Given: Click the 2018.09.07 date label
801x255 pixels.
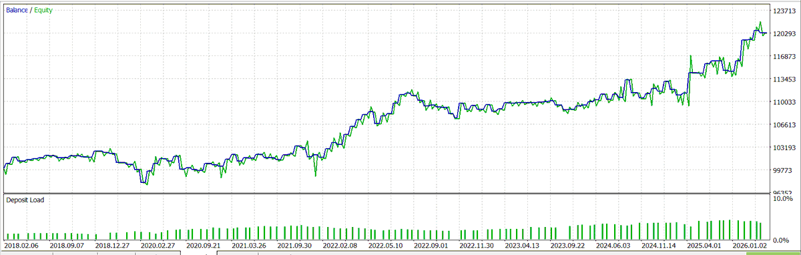Looking at the screenshot, I should pyautogui.click(x=66, y=246).
